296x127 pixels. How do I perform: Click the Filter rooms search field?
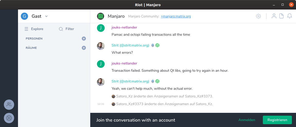point(70,29)
